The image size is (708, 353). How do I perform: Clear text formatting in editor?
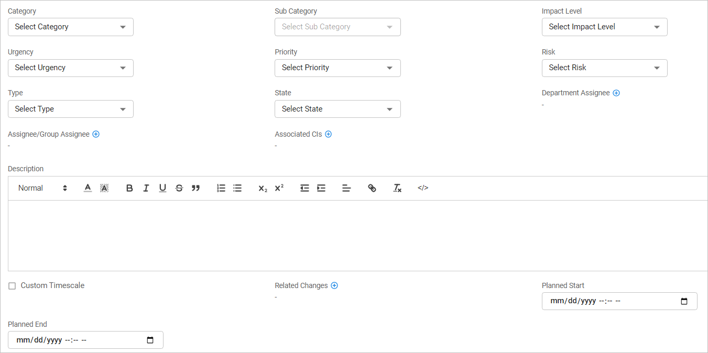[397, 188]
